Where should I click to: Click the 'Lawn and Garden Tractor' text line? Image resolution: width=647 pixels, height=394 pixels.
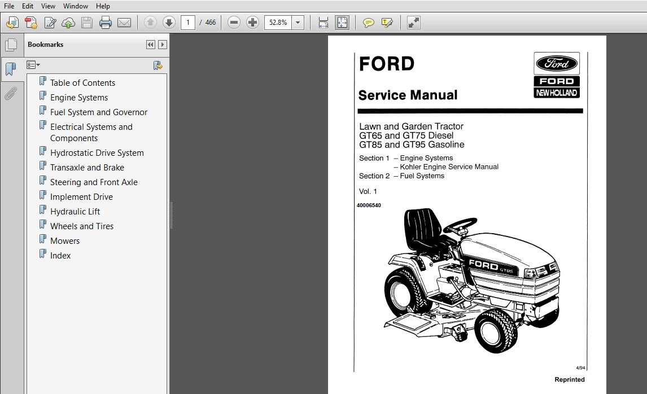point(411,126)
